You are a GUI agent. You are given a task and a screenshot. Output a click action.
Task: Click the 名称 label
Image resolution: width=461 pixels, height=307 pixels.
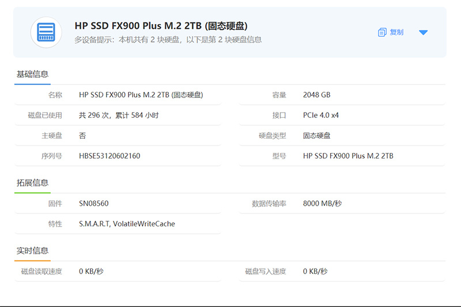click(55, 95)
